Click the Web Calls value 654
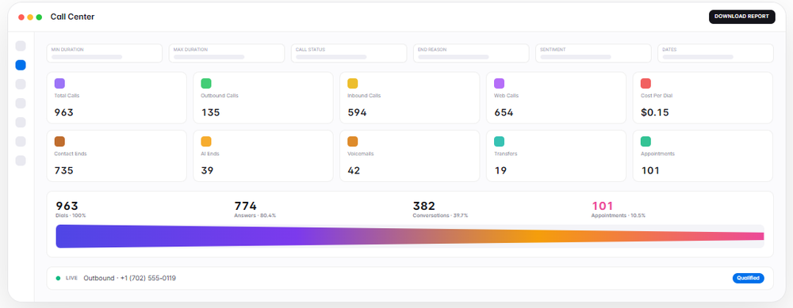Screen dimensions: 793x308 (x=504, y=112)
